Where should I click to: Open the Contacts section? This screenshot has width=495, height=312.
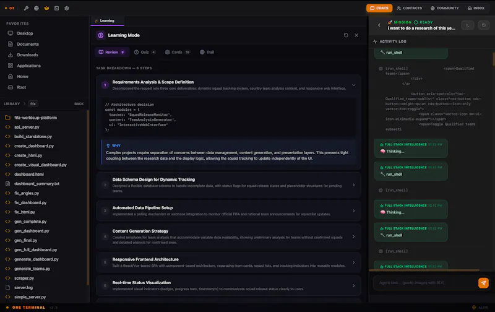click(410, 8)
